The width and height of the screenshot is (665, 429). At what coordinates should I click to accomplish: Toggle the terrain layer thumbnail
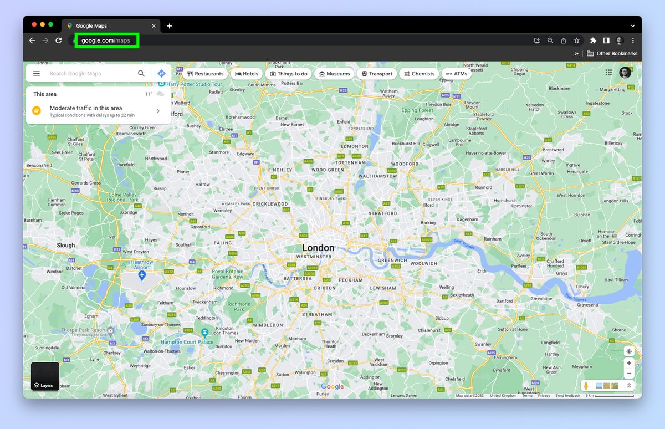click(615, 385)
